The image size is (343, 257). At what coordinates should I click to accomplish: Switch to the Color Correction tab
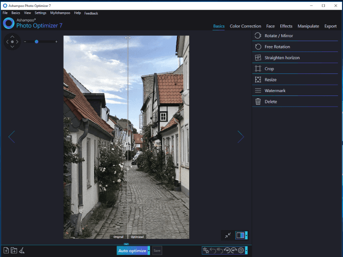click(x=245, y=26)
